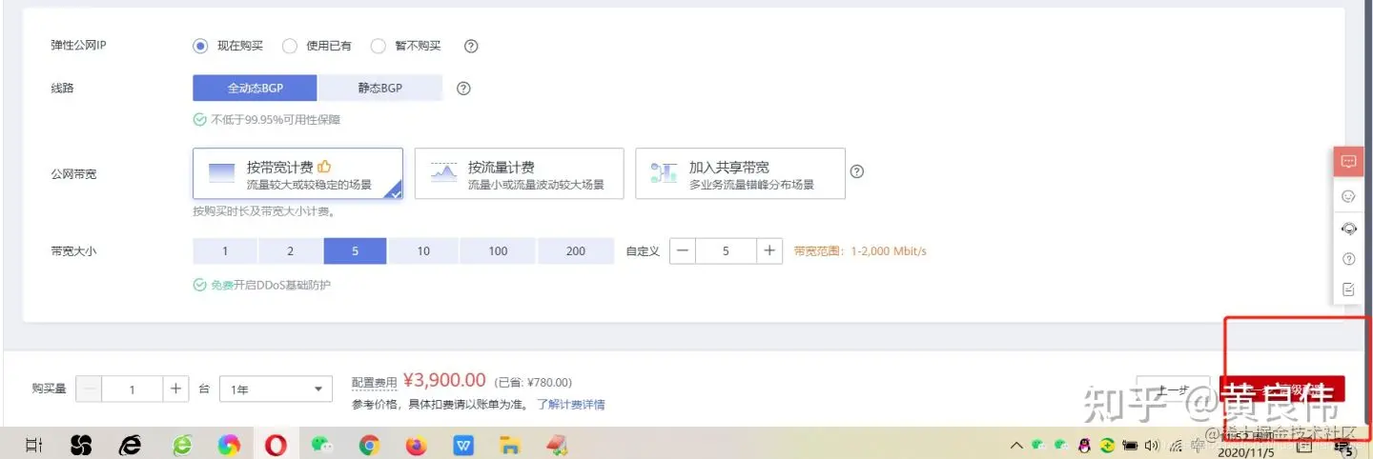This screenshot has height=459, width=1373.
Task: Open red chat icon in side panel
Action: pos(1348,162)
